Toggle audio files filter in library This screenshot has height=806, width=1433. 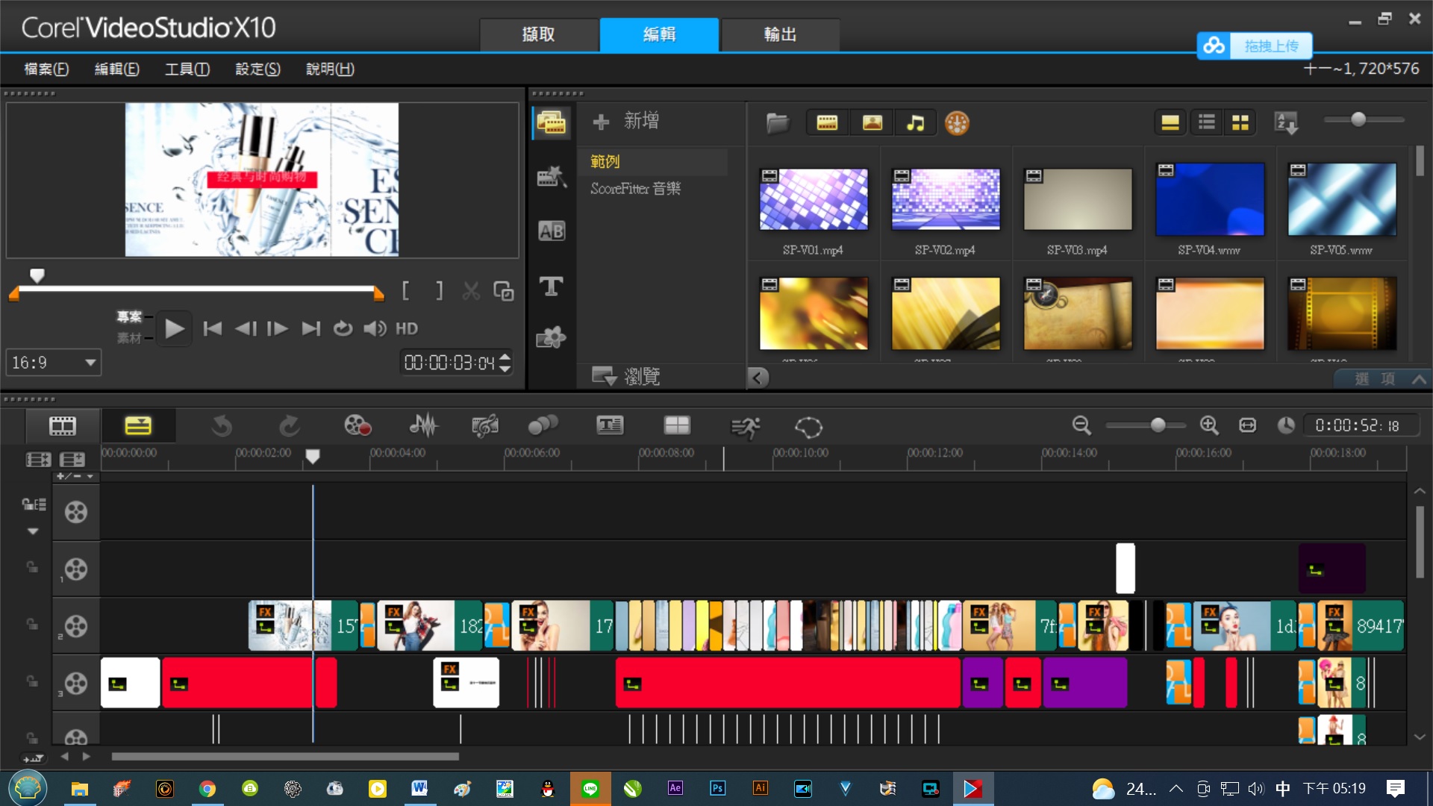click(915, 122)
